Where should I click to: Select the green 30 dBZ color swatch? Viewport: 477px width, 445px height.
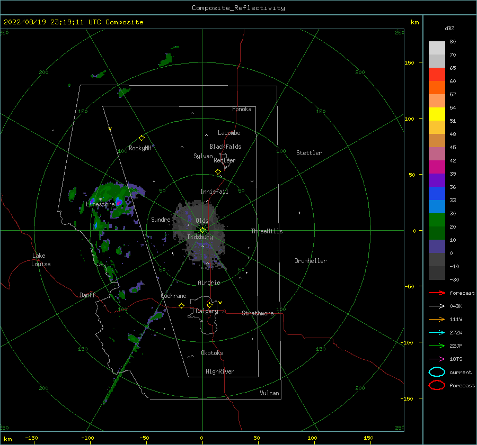[x=437, y=220]
